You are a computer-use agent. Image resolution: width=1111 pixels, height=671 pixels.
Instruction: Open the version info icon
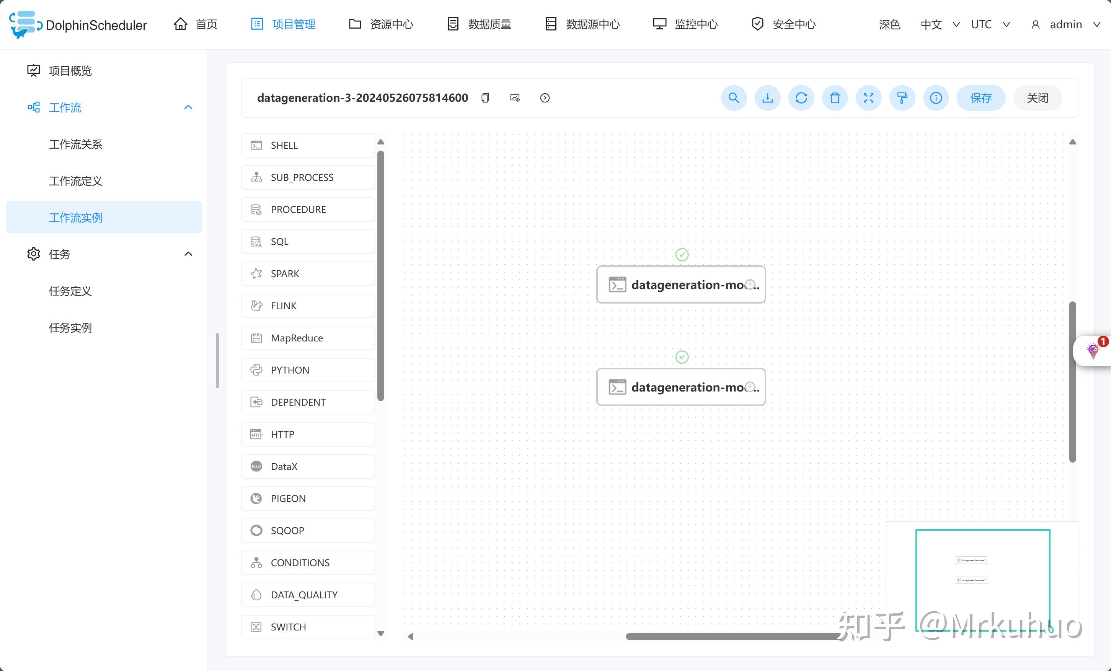click(x=936, y=98)
